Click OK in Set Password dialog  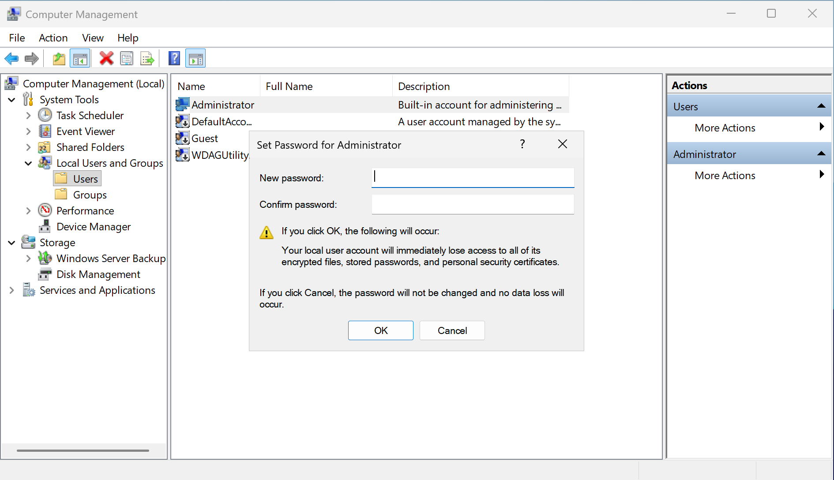(x=381, y=330)
